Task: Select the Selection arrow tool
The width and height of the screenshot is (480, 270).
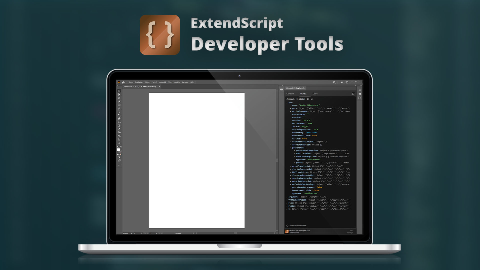Action: [x=119, y=91]
